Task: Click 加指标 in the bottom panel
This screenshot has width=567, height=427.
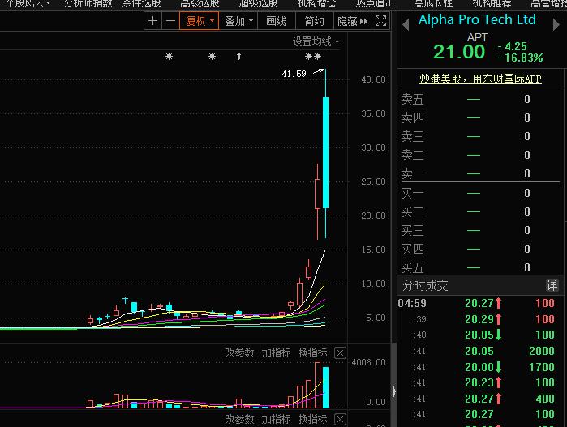Action: (276, 419)
